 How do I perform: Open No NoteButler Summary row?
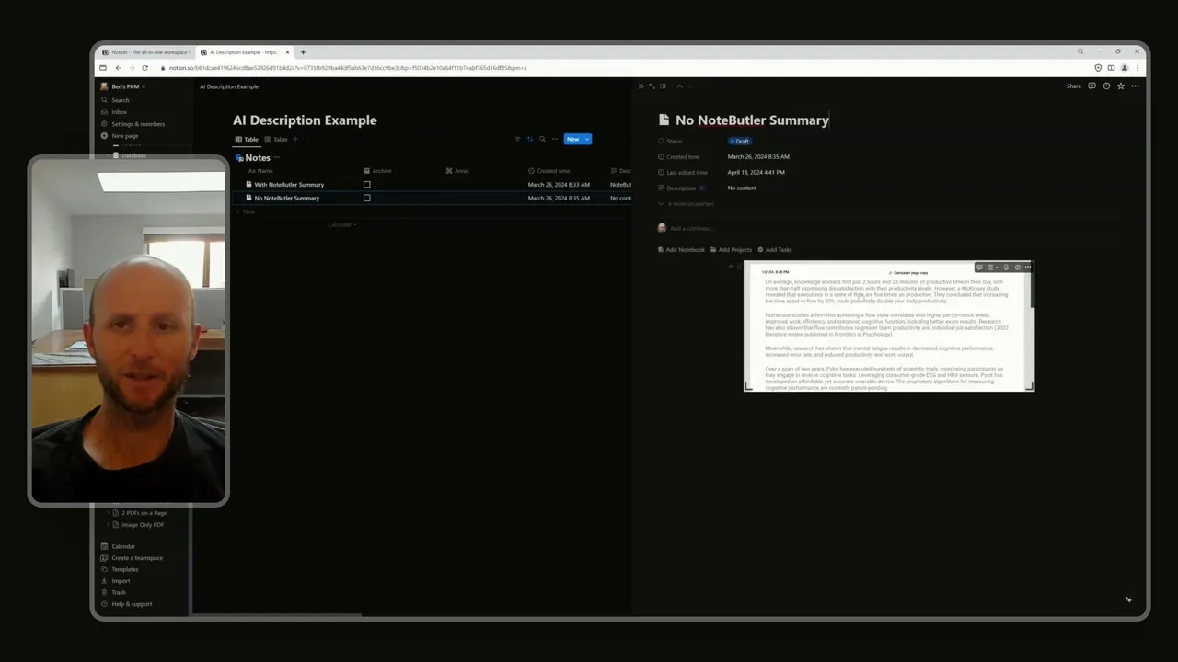(287, 198)
